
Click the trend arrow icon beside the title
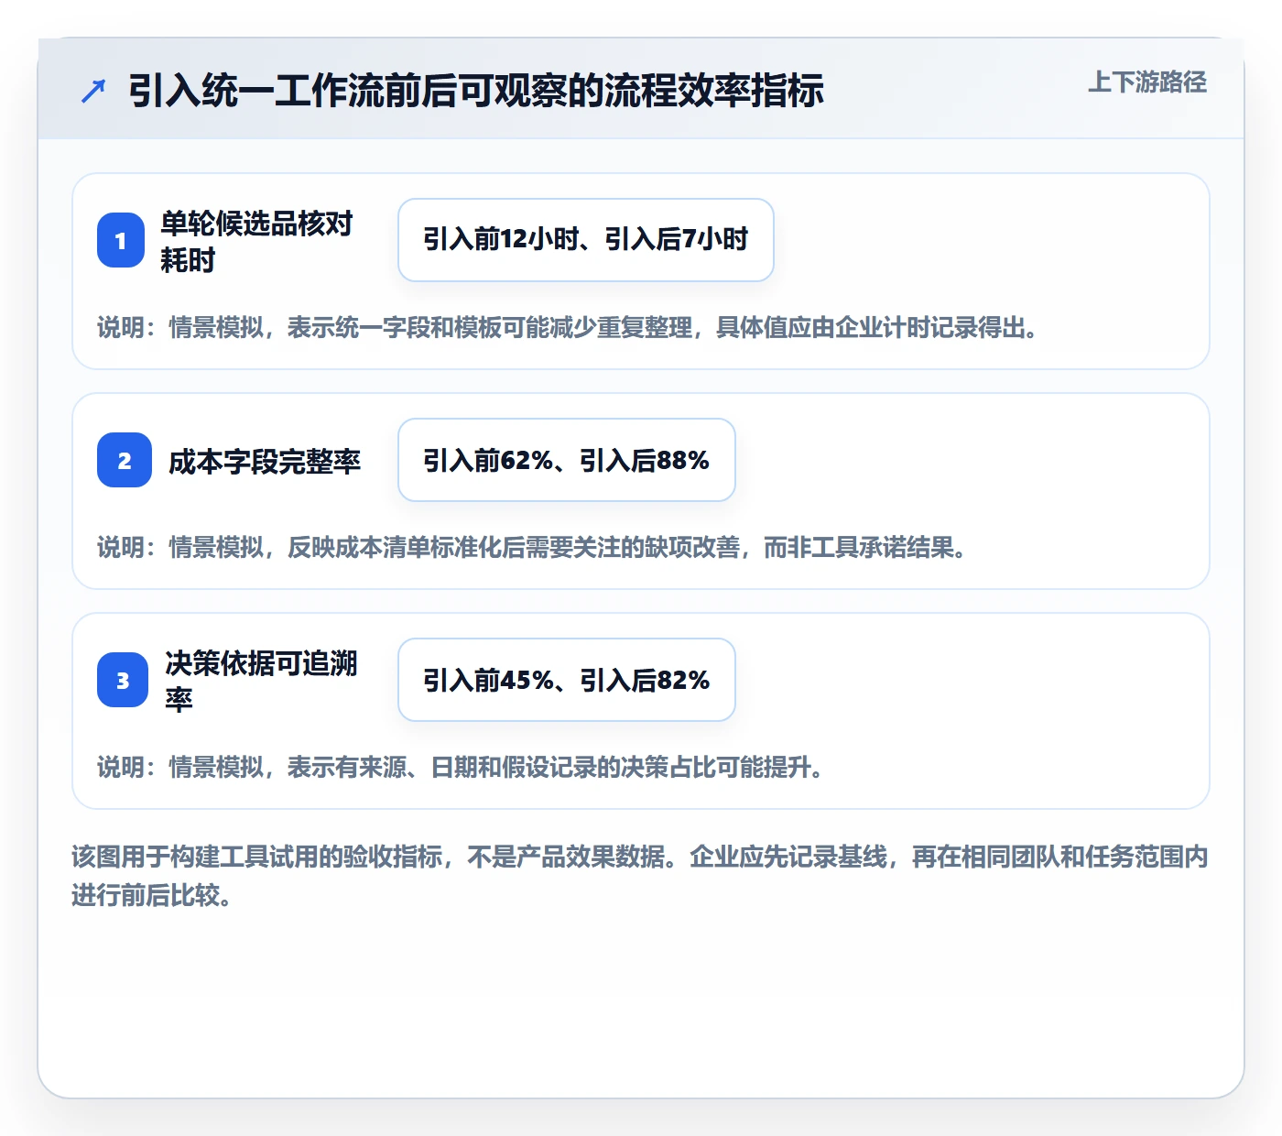coord(93,91)
